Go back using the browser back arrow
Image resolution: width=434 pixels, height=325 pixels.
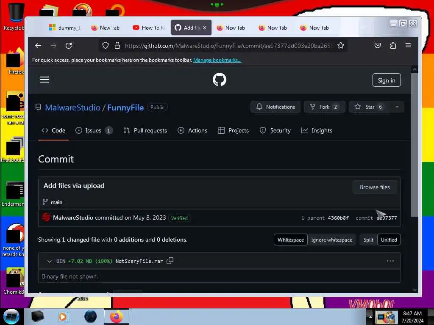tap(38, 46)
